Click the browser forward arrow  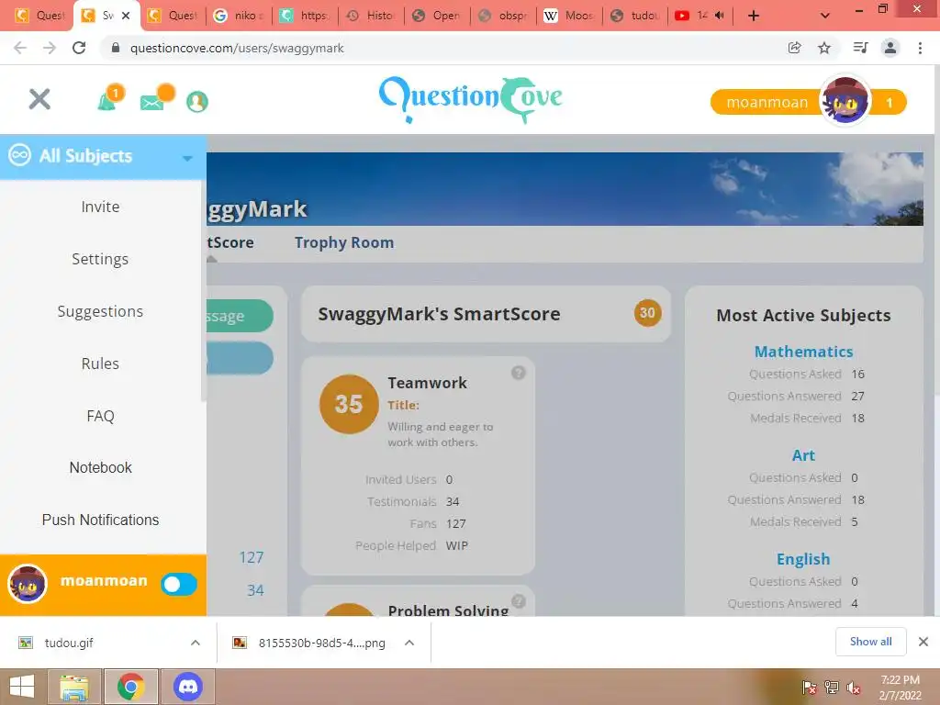click(50, 48)
